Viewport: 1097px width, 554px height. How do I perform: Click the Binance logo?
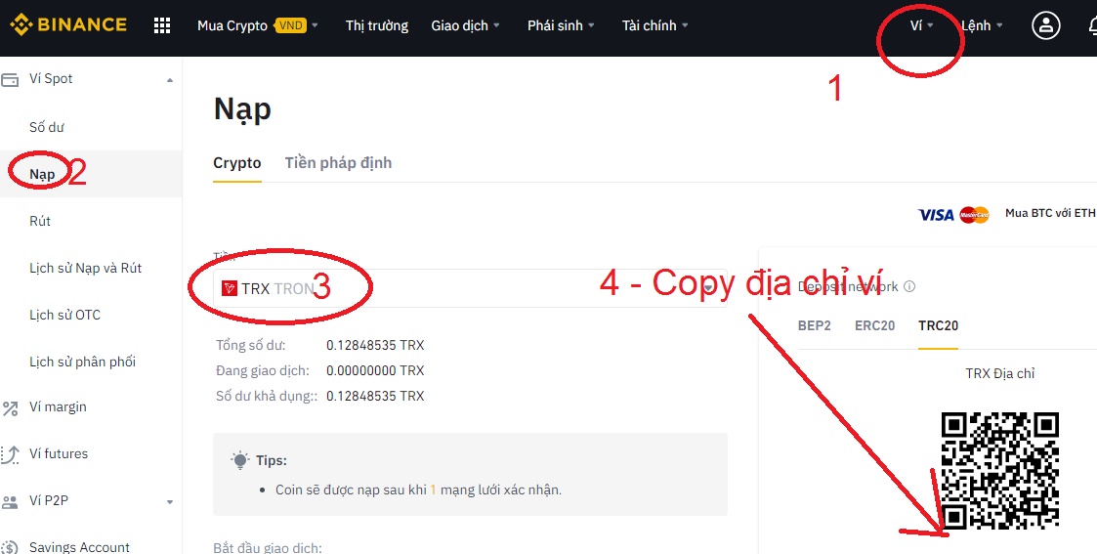[67, 25]
